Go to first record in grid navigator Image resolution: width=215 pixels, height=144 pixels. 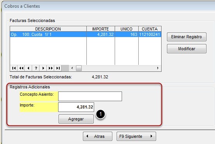(x=14, y=68)
